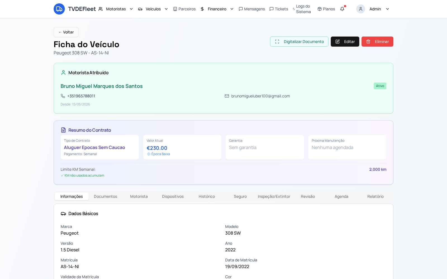Open Logs do Sistema
The width and height of the screenshot is (447, 279).
302,9
